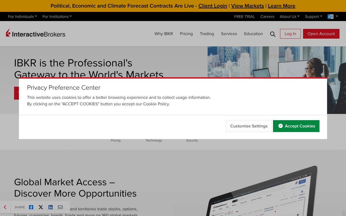346x216 pixels.
Task: Click the search magnifier icon
Action: point(272,34)
